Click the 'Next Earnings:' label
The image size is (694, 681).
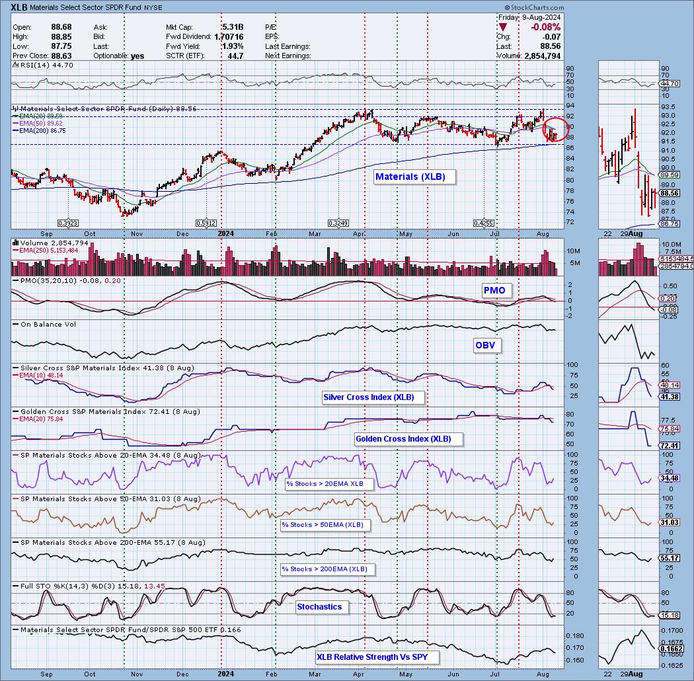(288, 56)
